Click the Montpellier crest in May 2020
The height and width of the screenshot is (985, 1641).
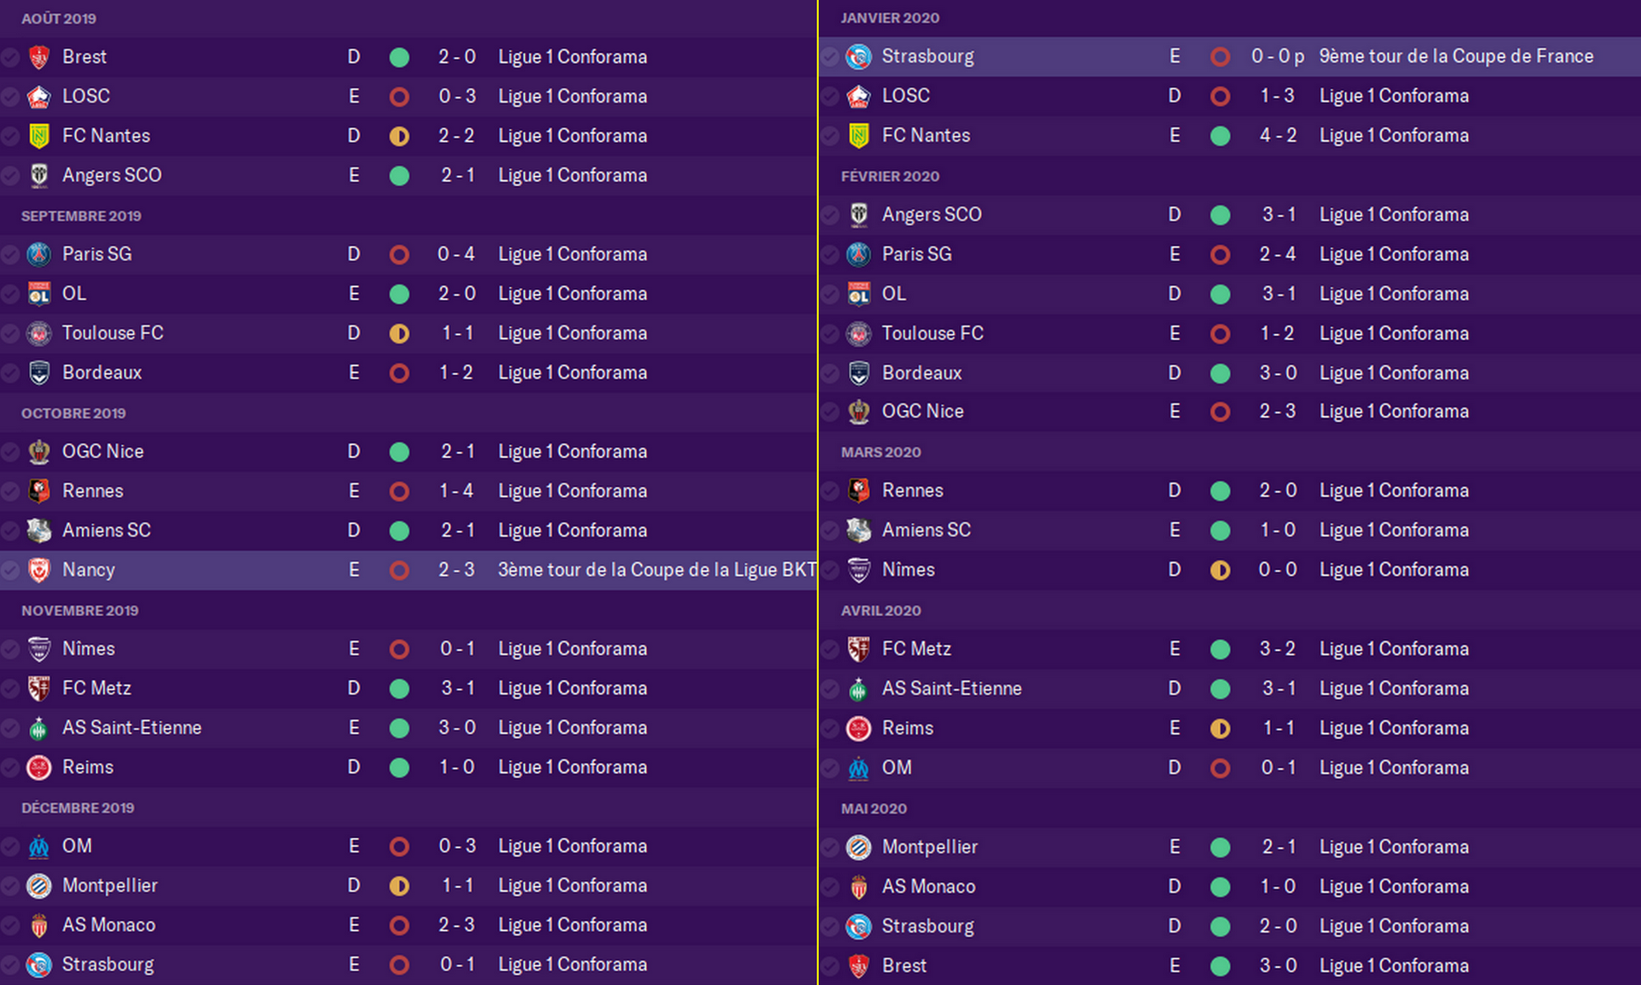pyautogui.click(x=858, y=847)
